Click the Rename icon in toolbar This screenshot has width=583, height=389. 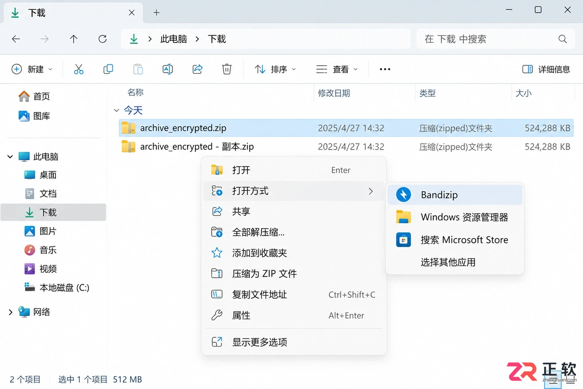(168, 69)
